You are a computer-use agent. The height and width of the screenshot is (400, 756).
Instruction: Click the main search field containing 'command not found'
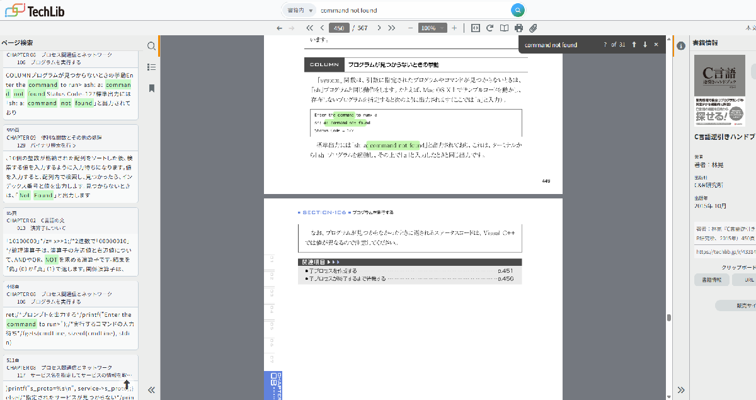[414, 11]
